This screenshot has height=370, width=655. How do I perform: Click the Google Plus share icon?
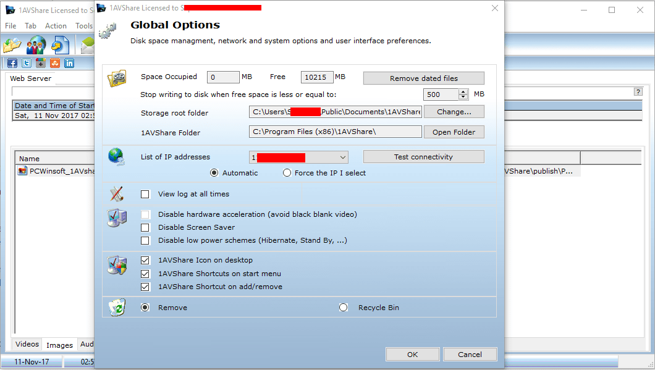tap(41, 62)
